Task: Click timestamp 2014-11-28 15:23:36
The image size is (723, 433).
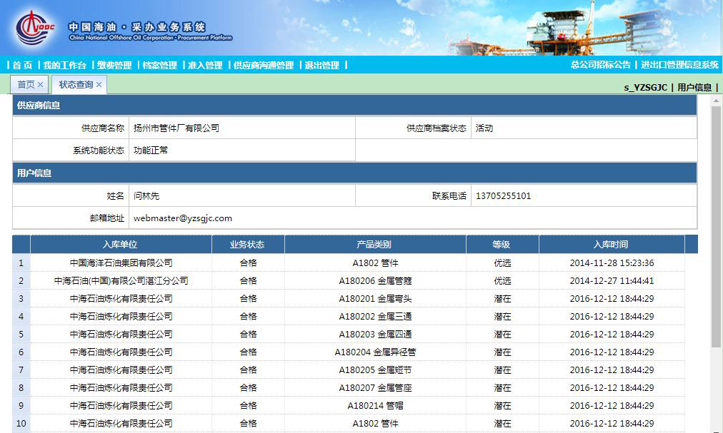Action: pyautogui.click(x=612, y=263)
